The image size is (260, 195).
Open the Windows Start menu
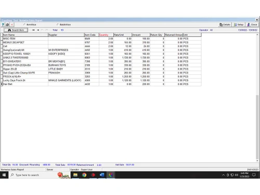[x=4, y=175]
